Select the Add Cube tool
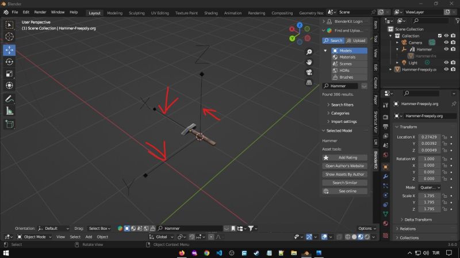This screenshot has width=460, height=258. 9,124
